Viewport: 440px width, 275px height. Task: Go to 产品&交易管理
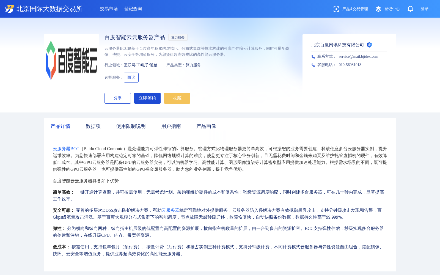(x=355, y=9)
